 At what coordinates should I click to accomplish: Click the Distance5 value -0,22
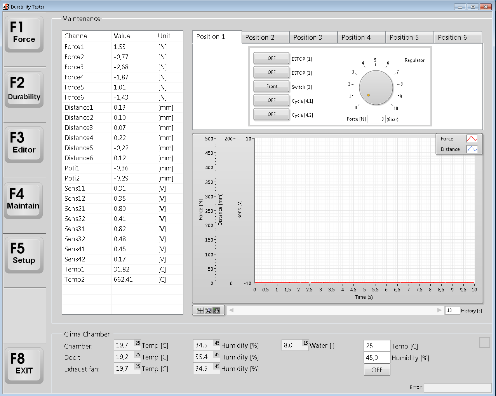121,148
